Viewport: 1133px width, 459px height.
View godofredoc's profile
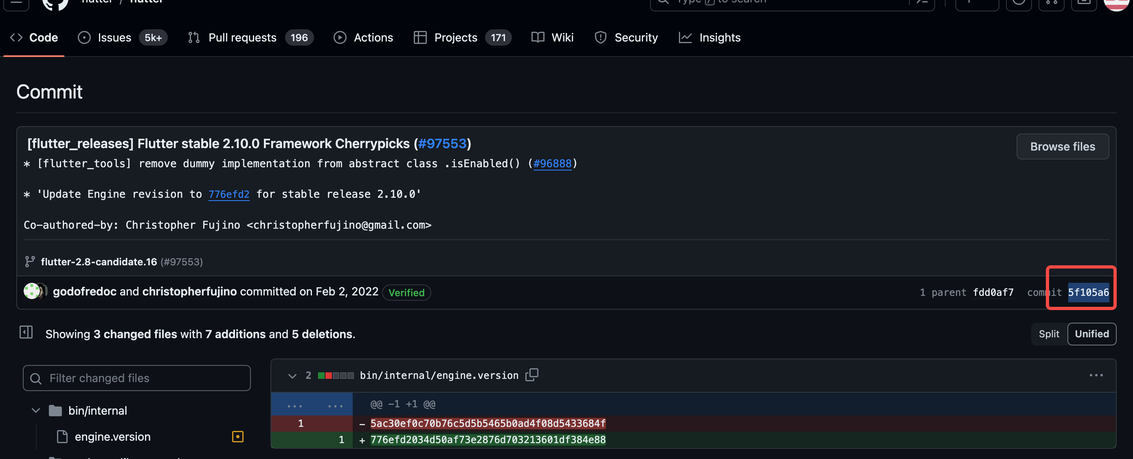click(84, 291)
